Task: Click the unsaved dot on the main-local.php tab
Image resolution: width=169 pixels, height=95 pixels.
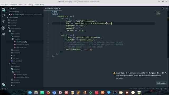Action: (x=60, y=8)
